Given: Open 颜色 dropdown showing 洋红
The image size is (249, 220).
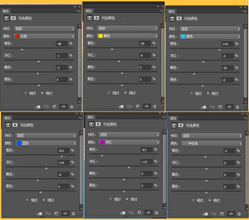Looking at the screenshot, I should pyautogui.click(x=129, y=142).
